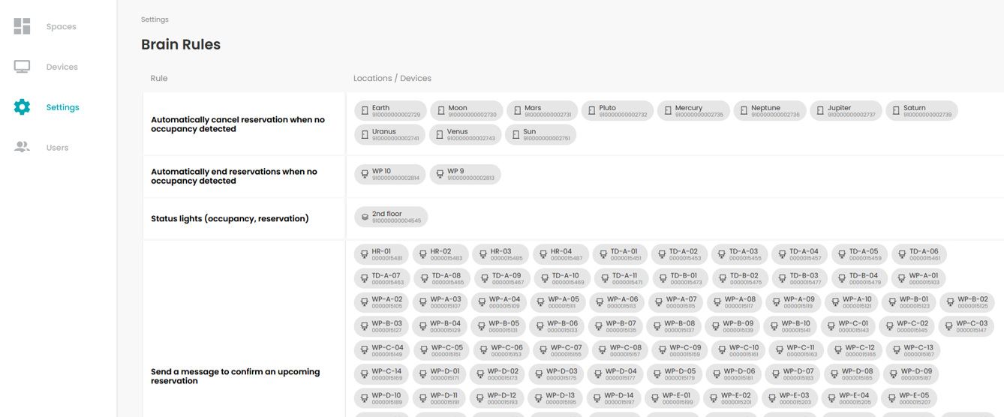
Task: Click the door icon on Moon chip
Action: coord(441,111)
